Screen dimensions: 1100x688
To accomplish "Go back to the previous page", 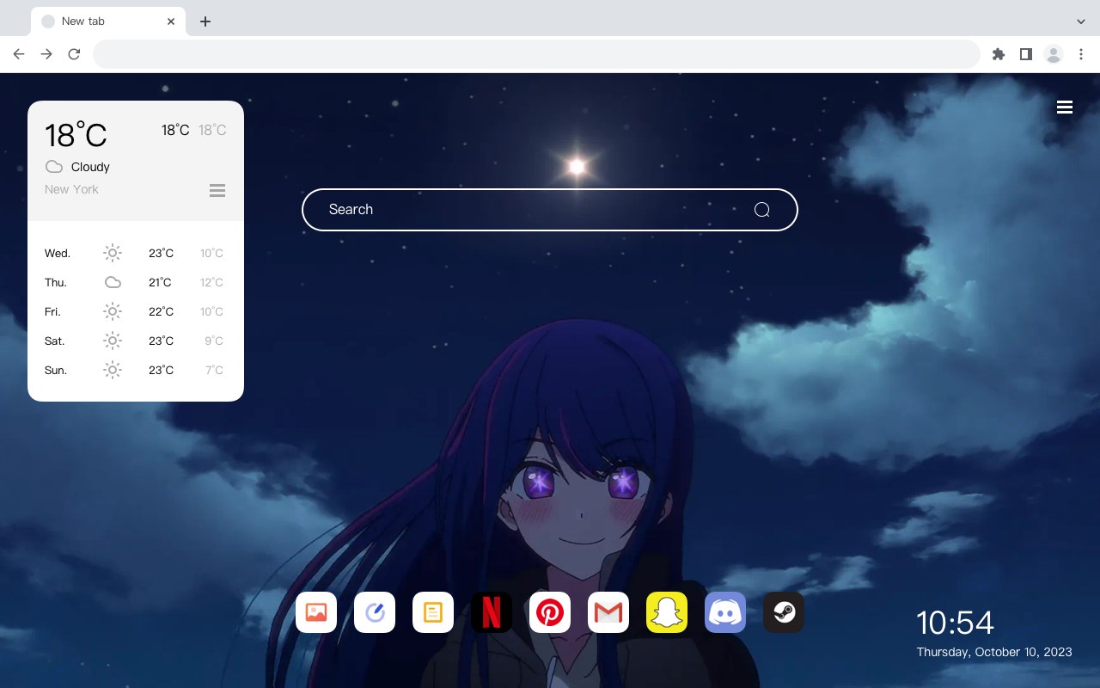I will click(x=19, y=54).
